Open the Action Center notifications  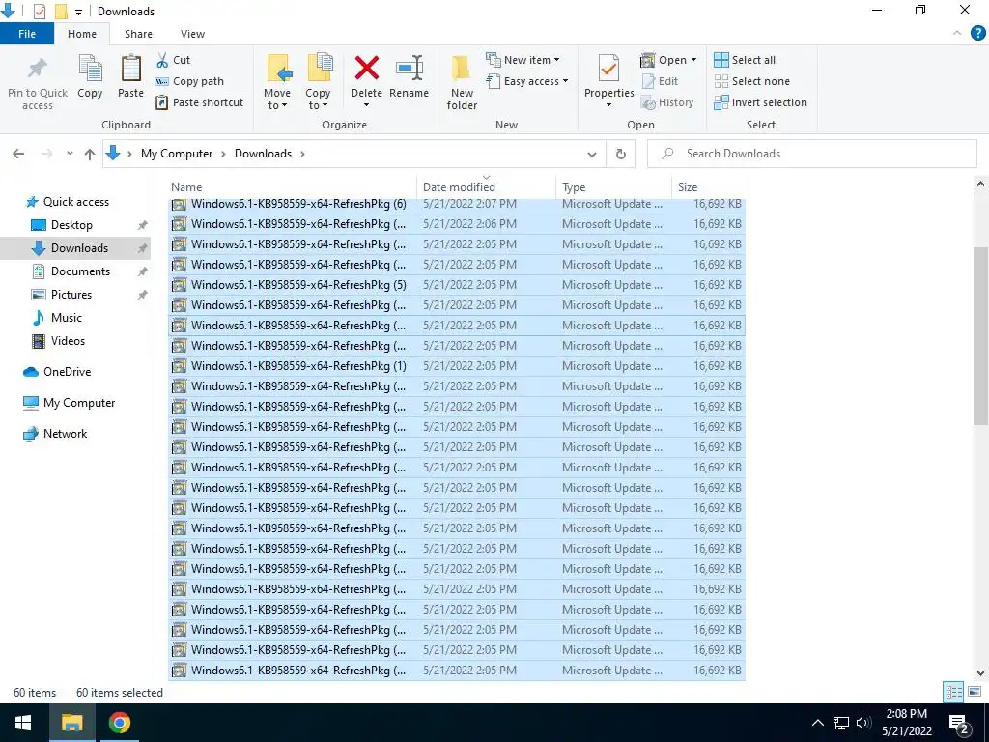[959, 723]
